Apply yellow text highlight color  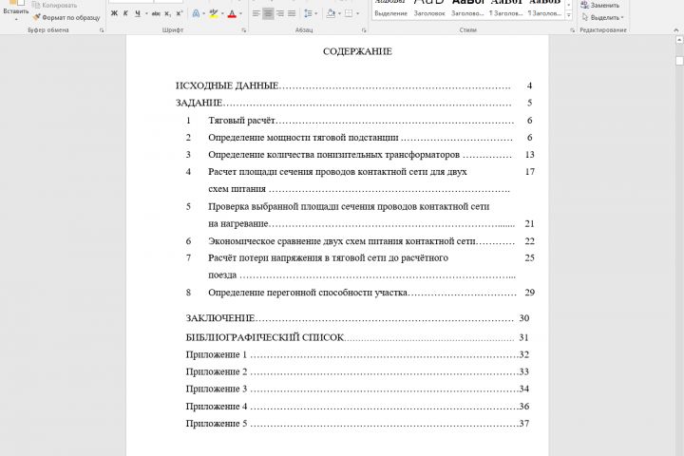[214, 13]
